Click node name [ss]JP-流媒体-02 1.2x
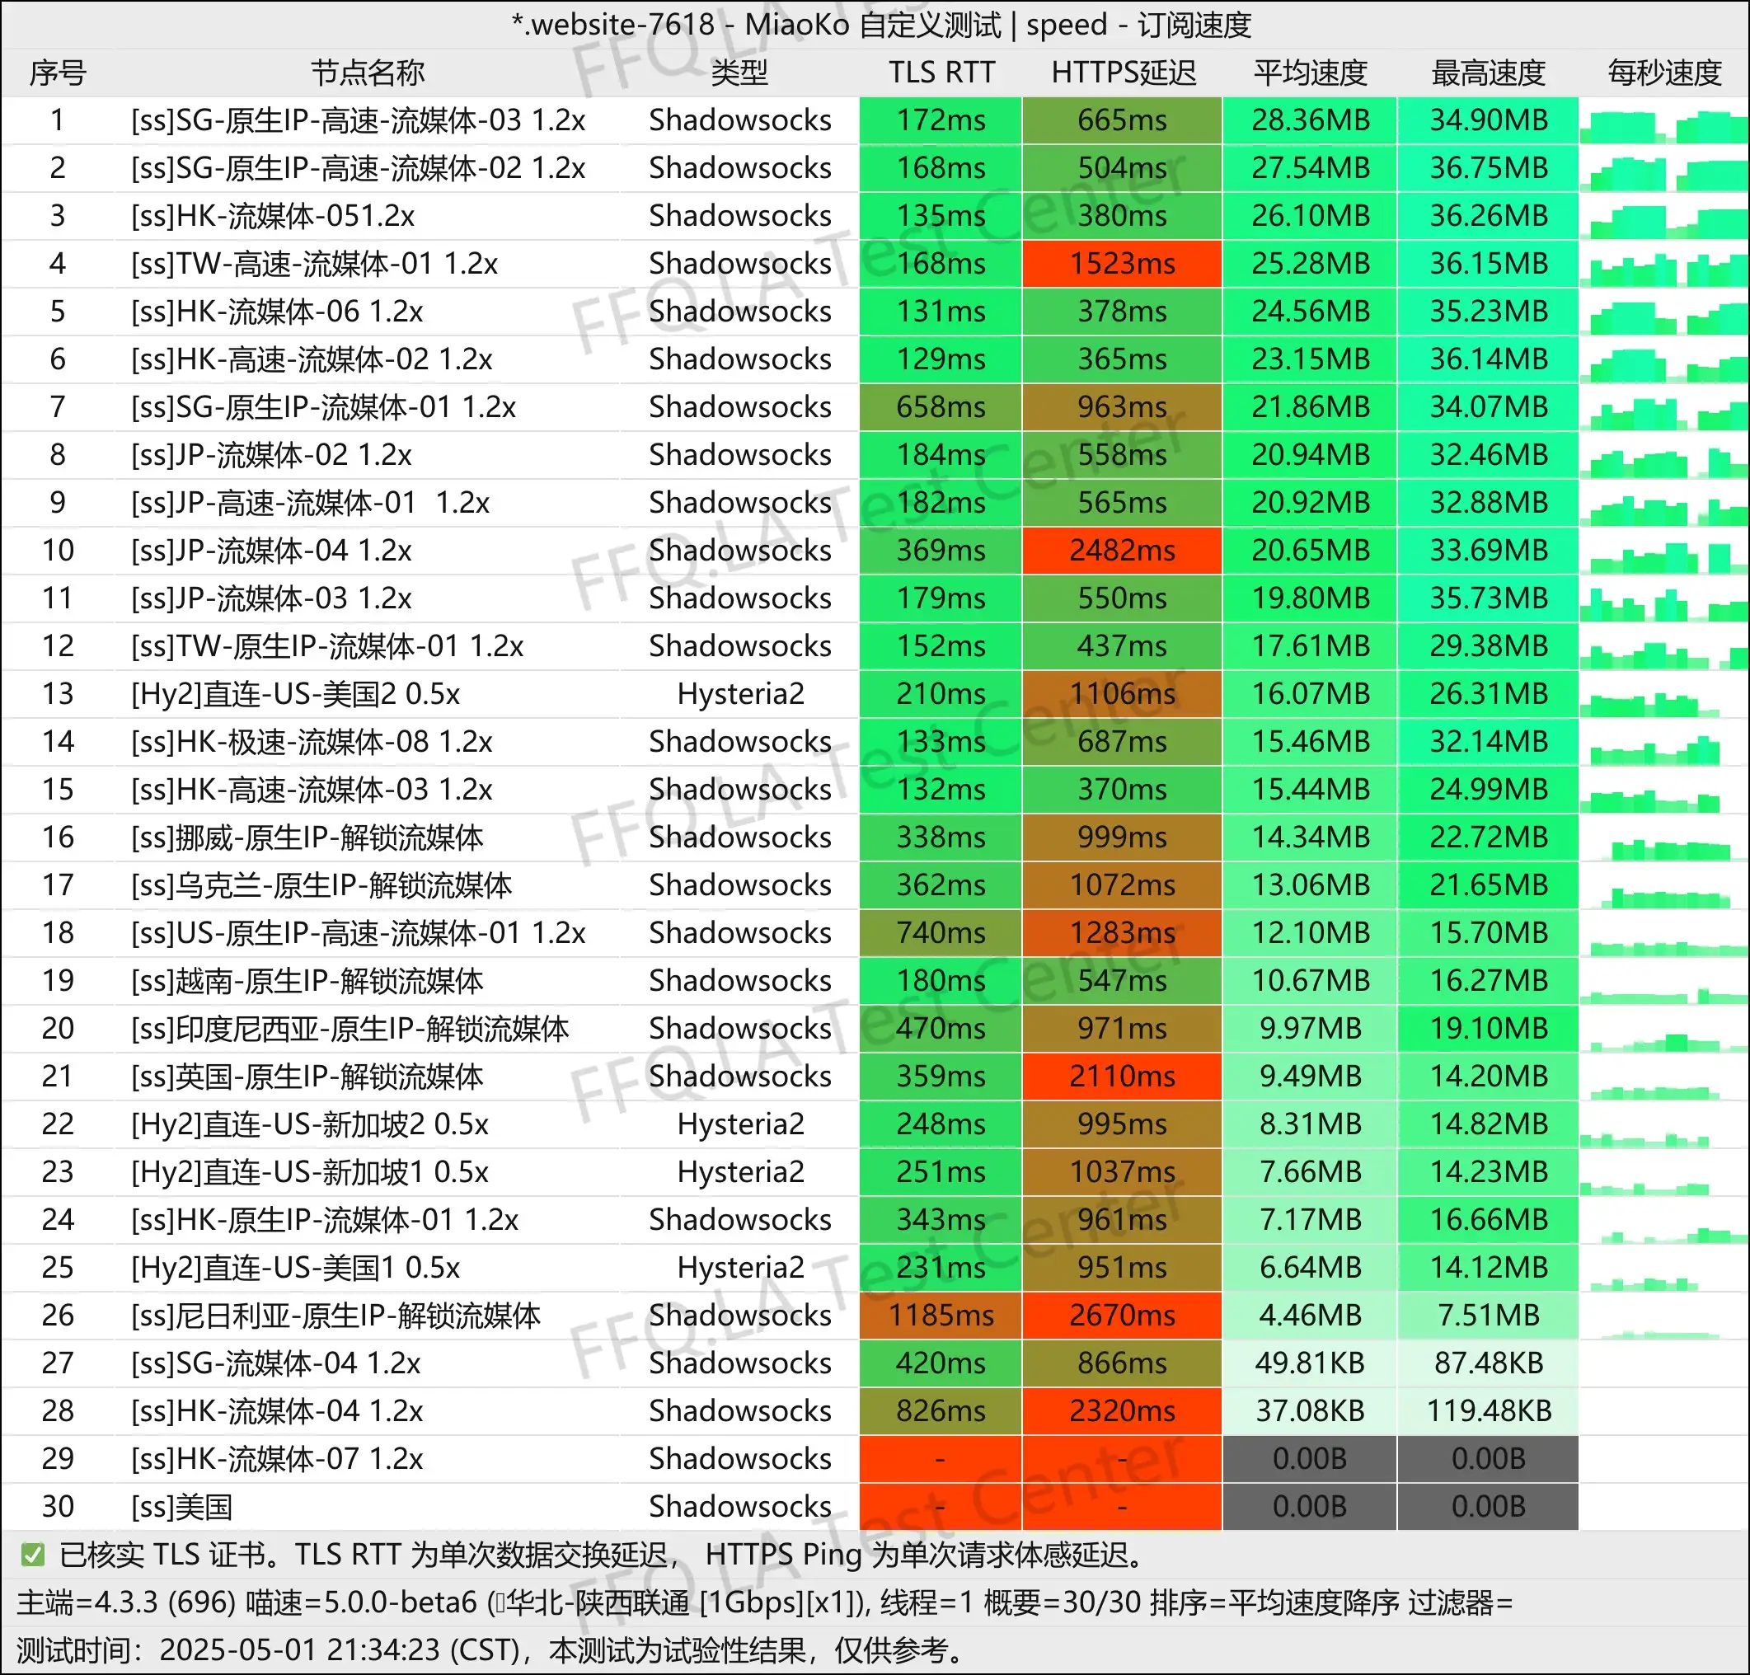 271,455
